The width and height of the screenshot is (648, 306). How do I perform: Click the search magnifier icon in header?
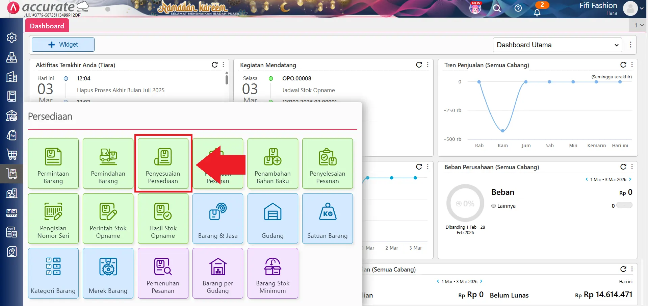[x=497, y=8]
